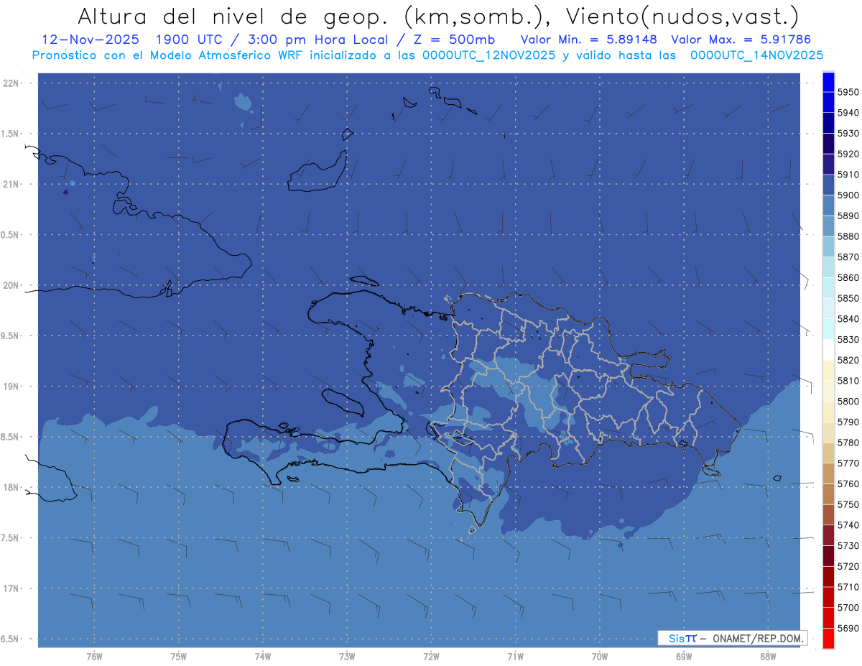This screenshot has width=862, height=666.
Task: Click the '76W' longitude label
Action: click(94, 656)
